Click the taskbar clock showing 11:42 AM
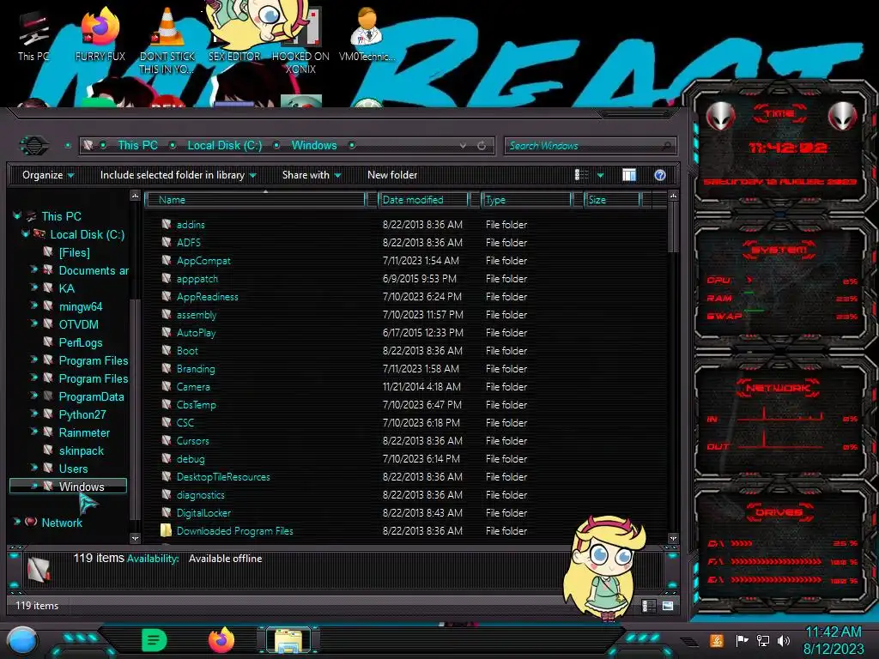The height and width of the screenshot is (659, 879). [834, 640]
